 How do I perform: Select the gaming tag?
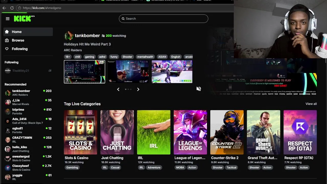click(90, 57)
